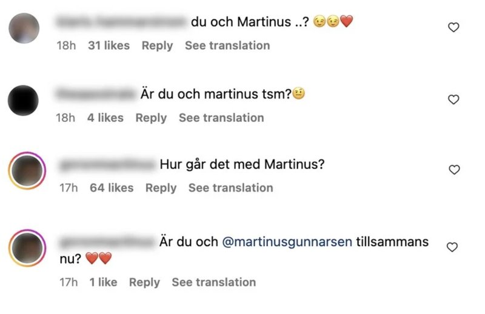485x314 pixels.
Task: Reply to the comment with 1 like
Action: [x=144, y=282]
